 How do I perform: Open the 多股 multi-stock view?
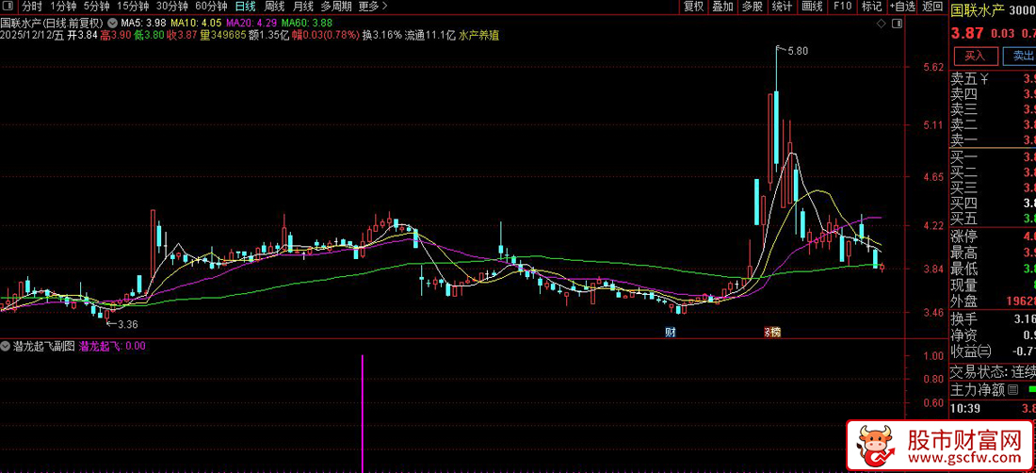tap(752, 7)
